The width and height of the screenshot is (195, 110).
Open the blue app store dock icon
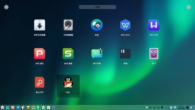click(18, 107)
